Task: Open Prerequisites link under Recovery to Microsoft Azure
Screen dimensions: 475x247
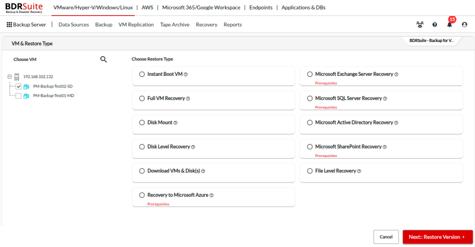Action: (158, 204)
